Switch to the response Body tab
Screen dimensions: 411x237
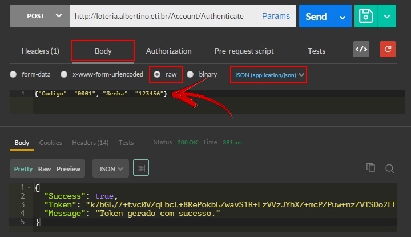coord(22,143)
